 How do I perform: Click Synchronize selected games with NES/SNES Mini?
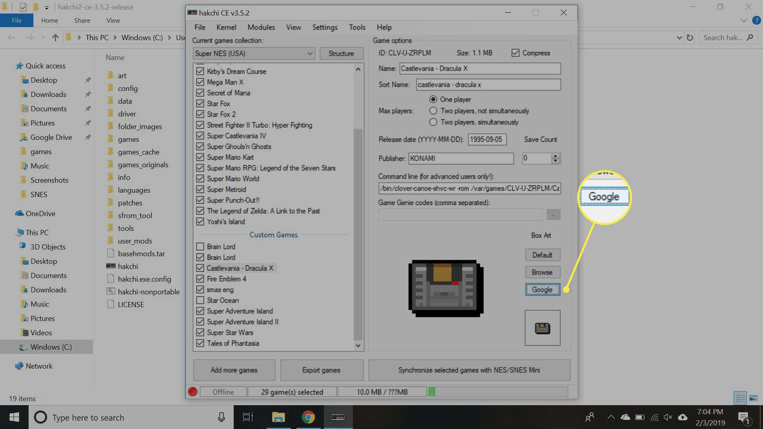469,370
